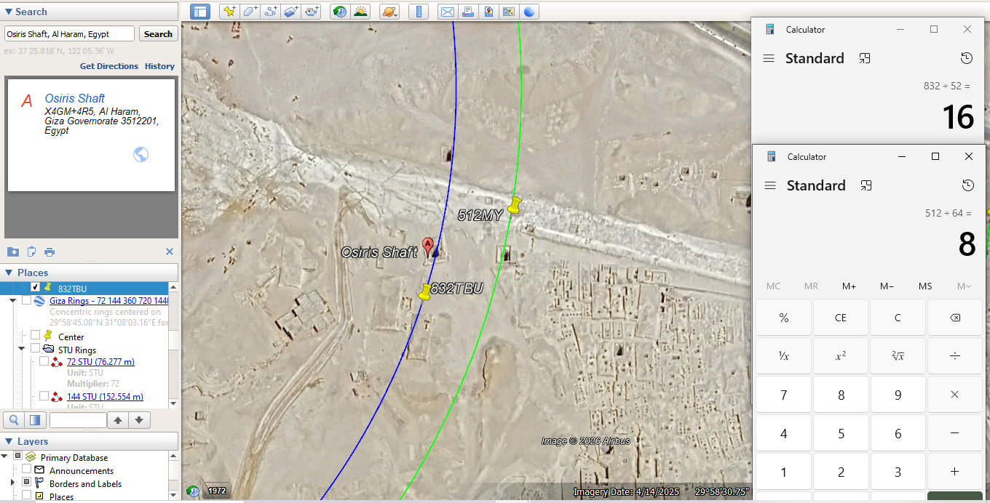Toggle Primary Database layer checkbox

(x=17, y=456)
